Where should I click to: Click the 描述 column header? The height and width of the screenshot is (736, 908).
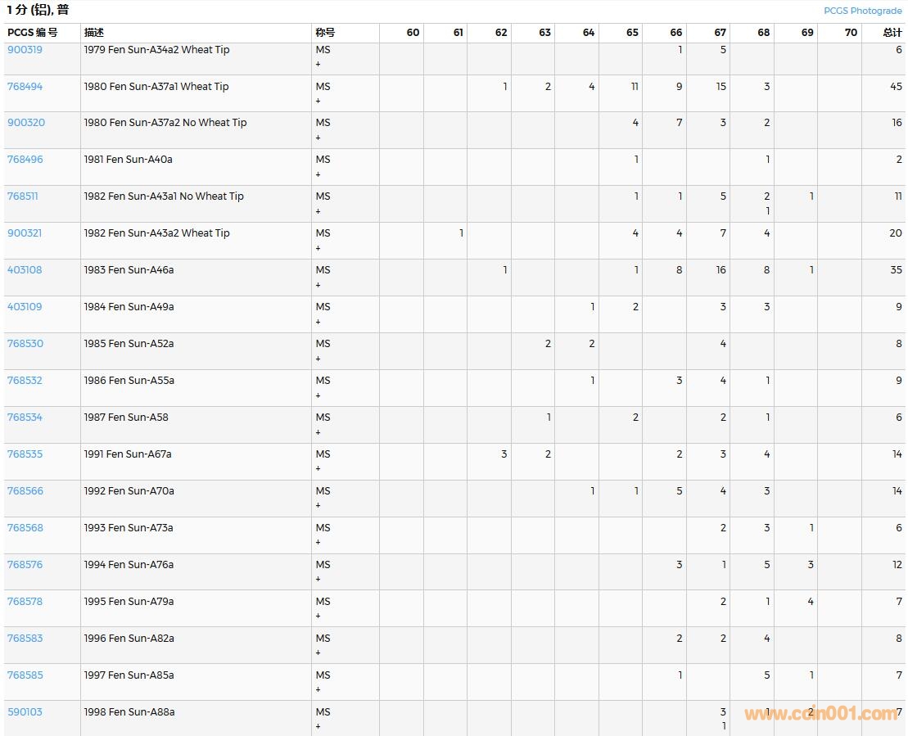[94, 33]
